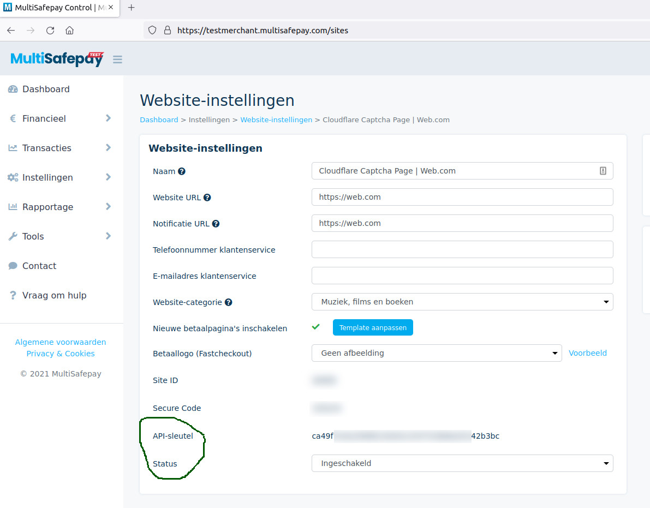Click the Notificatie URL input field
Viewport: 650px width, 508px height.
click(x=462, y=223)
